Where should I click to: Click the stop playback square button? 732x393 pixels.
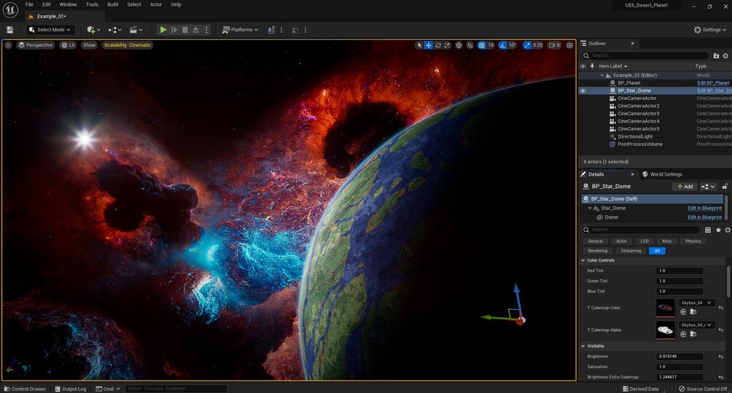(185, 29)
